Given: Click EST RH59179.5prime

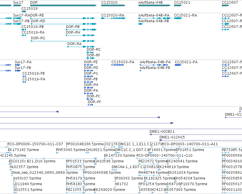Looking at the screenshot, I should click(80, 178).
